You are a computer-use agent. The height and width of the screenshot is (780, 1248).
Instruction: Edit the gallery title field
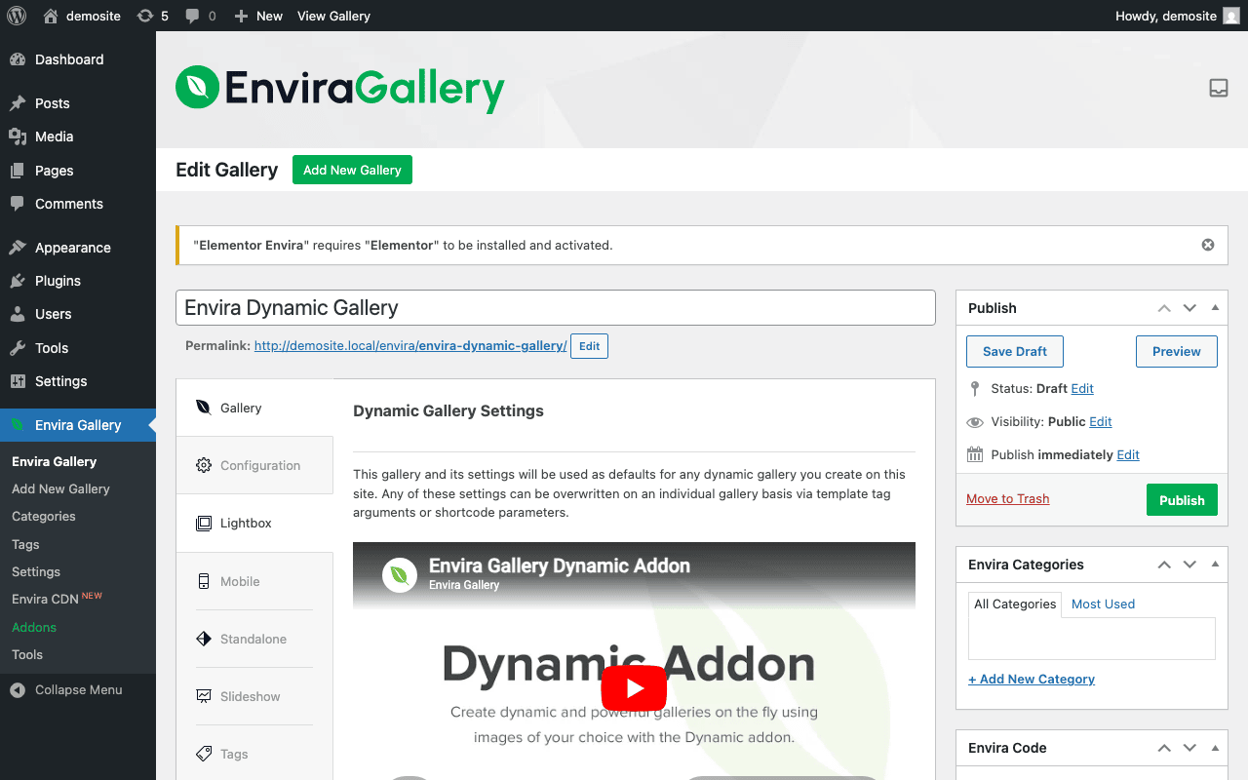pos(555,307)
